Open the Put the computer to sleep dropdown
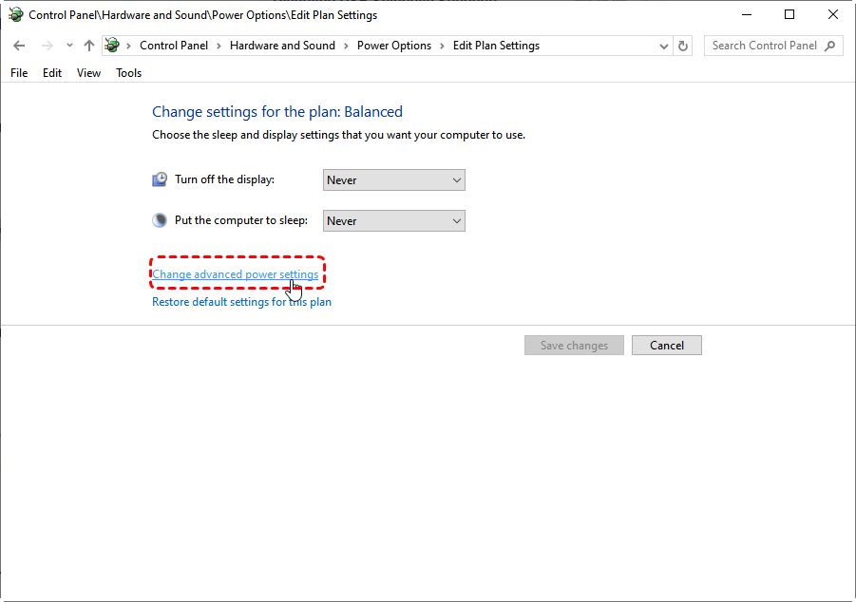 coord(393,221)
